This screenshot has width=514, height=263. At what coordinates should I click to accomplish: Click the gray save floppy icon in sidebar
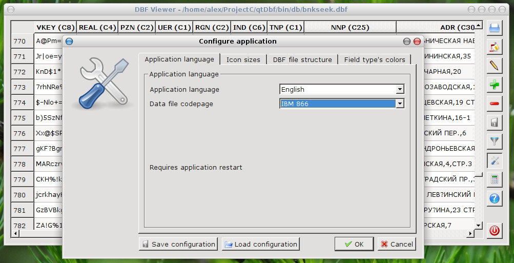pos(494,123)
